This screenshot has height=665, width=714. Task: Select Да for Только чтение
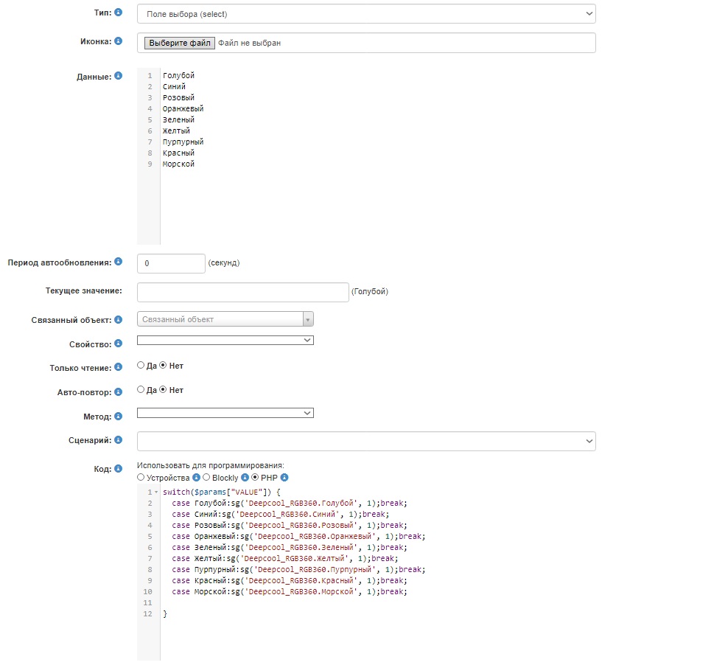tap(141, 366)
